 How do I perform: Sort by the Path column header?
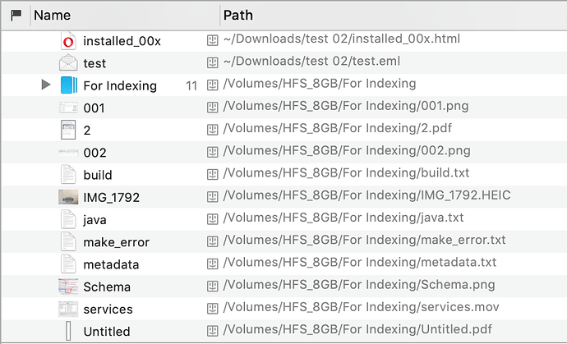point(237,15)
